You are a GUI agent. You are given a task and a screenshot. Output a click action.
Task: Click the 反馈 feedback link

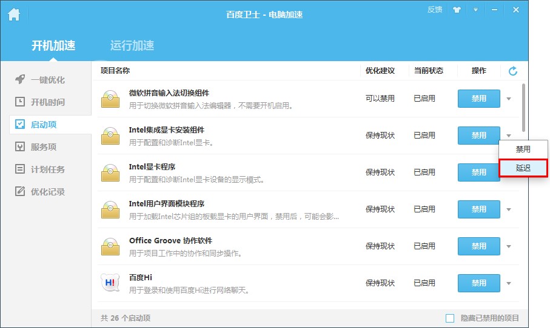click(435, 10)
